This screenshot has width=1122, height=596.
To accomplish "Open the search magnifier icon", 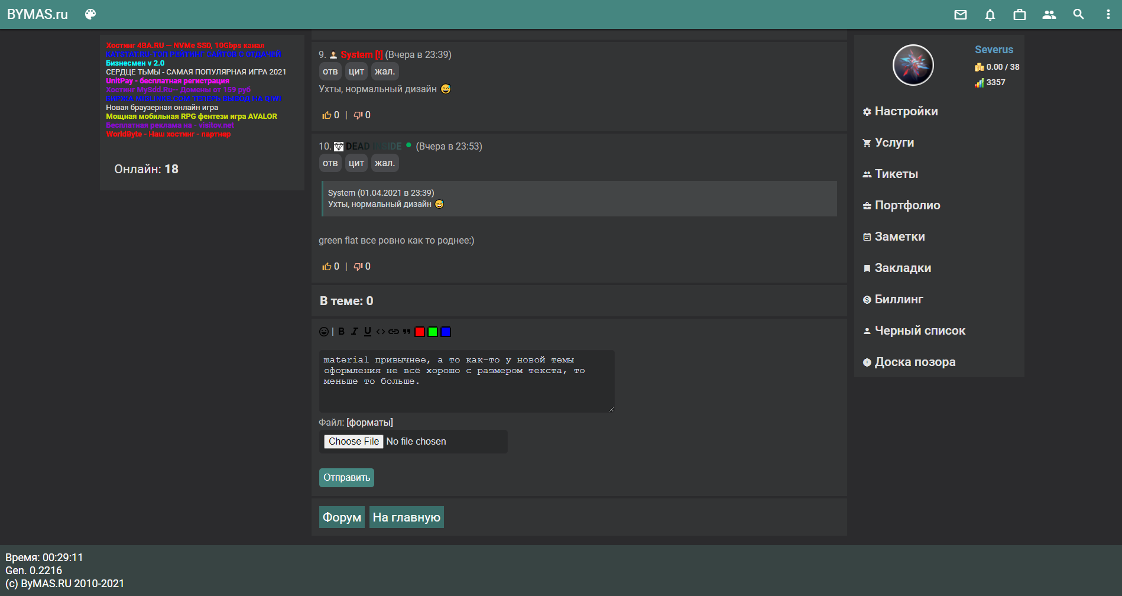I will click(x=1079, y=15).
